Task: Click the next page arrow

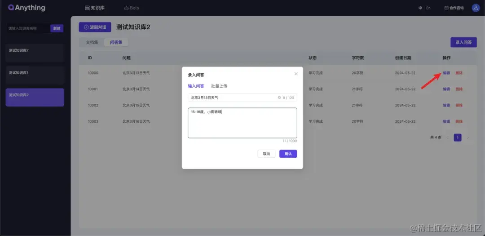Action: pyautogui.click(x=467, y=138)
